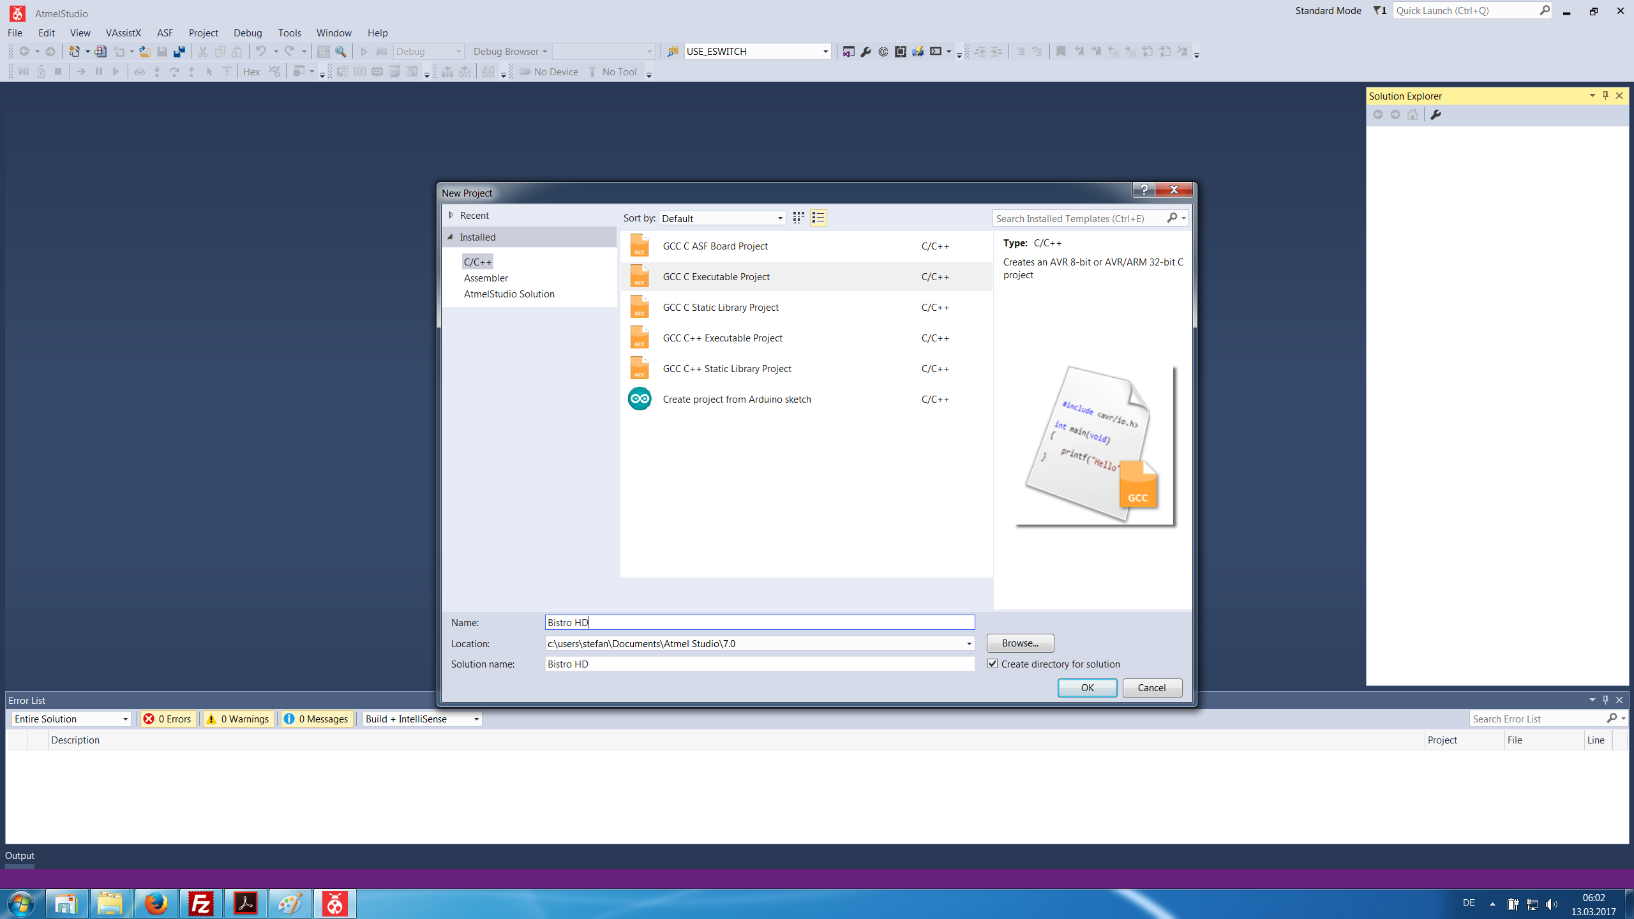1634x919 pixels.
Task: Select the AtmelStudio Solution category
Action: tap(509, 294)
